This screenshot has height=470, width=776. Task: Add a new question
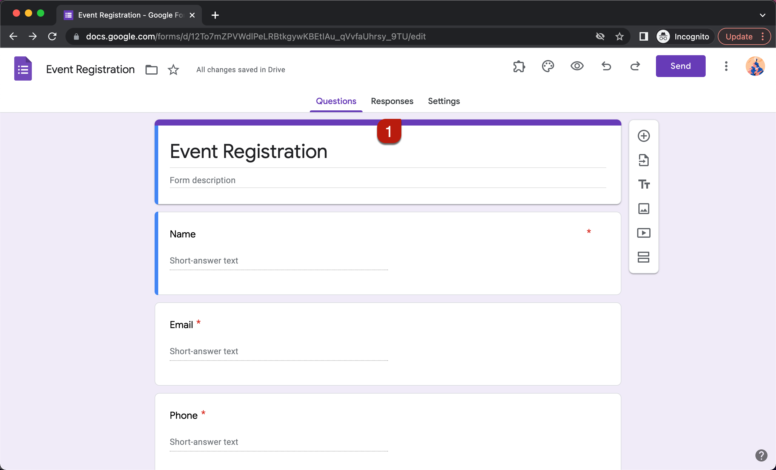(644, 136)
